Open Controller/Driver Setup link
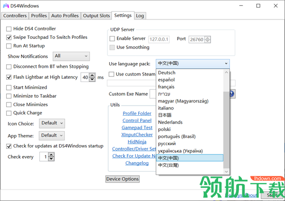285x201 pixels. (134, 149)
